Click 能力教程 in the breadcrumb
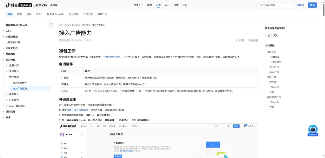The width and height of the screenshot is (325, 158). coord(76,25)
